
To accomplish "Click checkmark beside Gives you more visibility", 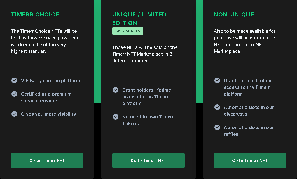I will (14, 114).
